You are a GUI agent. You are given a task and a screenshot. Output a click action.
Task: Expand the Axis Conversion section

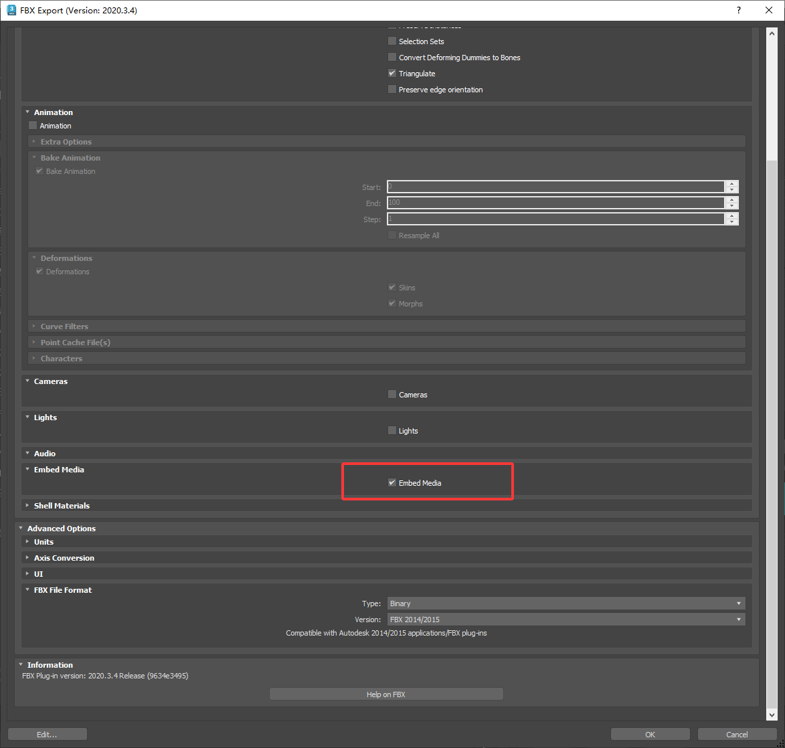(x=27, y=558)
